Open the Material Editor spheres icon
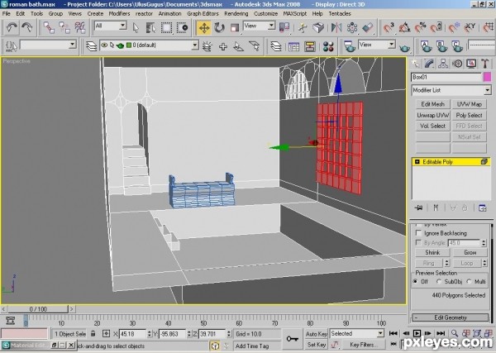Screen dimensions: 496x353 pyautogui.click(x=328, y=46)
